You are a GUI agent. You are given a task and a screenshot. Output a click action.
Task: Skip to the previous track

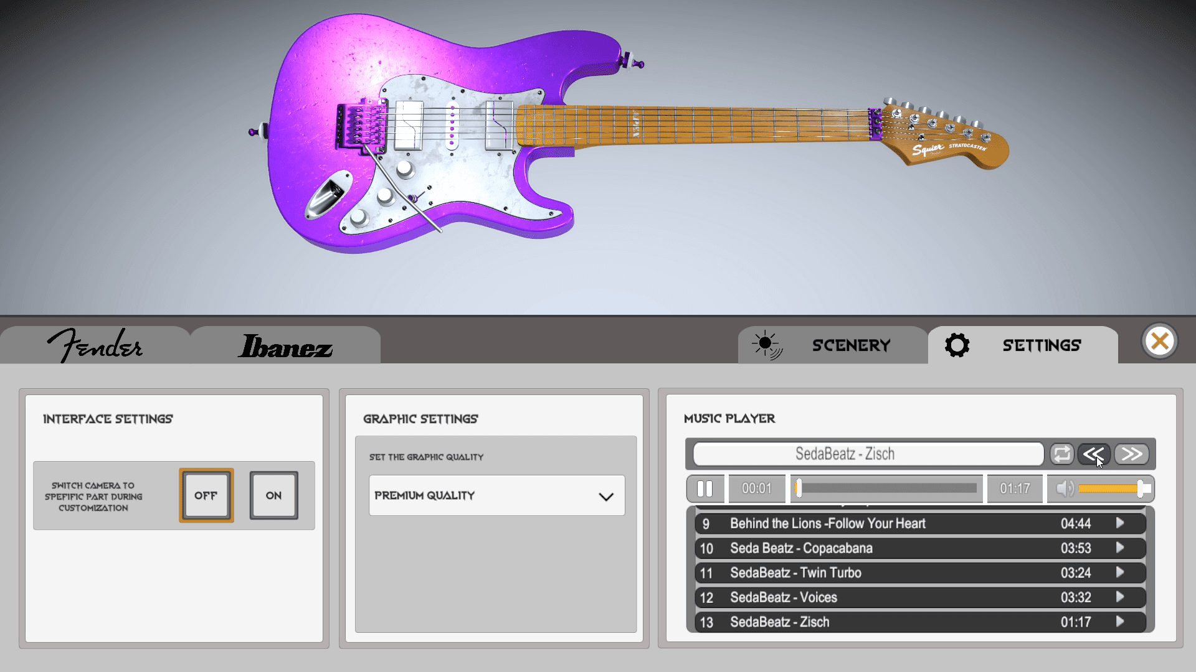click(1093, 454)
